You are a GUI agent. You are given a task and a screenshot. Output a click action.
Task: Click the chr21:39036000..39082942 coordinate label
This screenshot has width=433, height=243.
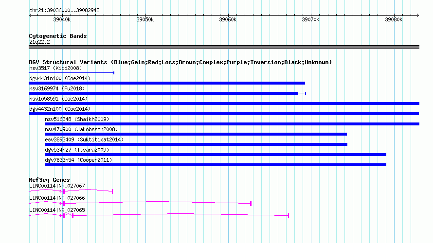tap(64, 10)
